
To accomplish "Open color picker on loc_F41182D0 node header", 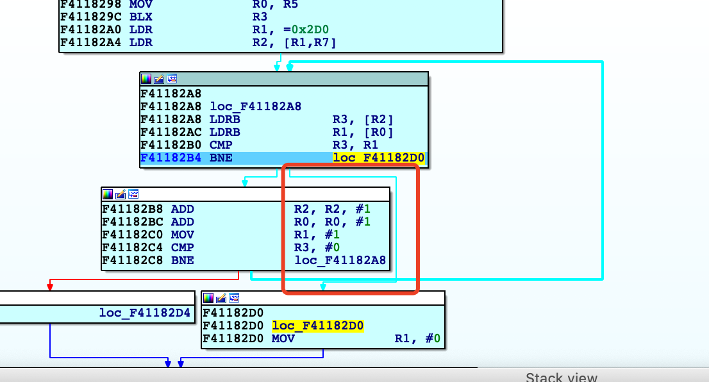I will pyautogui.click(x=208, y=298).
